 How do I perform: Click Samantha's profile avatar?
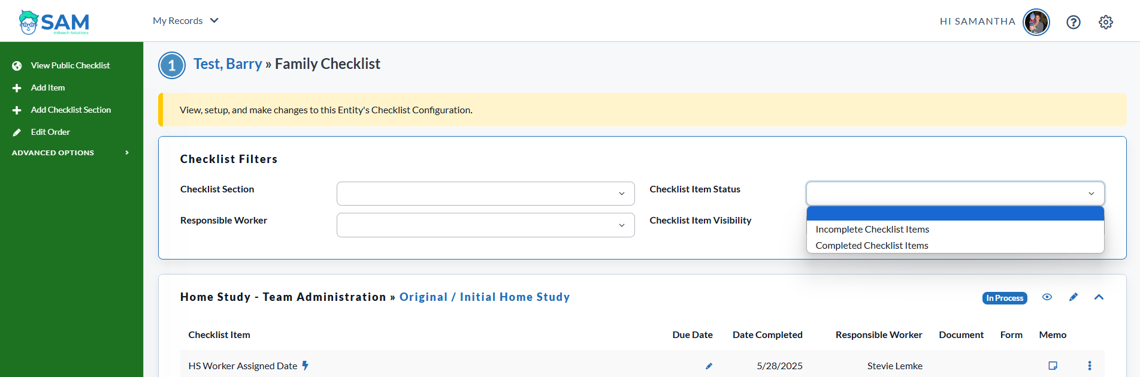pyautogui.click(x=1036, y=22)
